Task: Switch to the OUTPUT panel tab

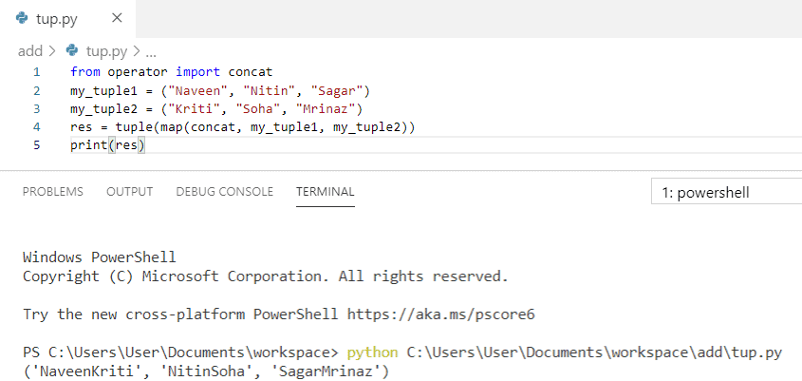Action: click(x=129, y=192)
